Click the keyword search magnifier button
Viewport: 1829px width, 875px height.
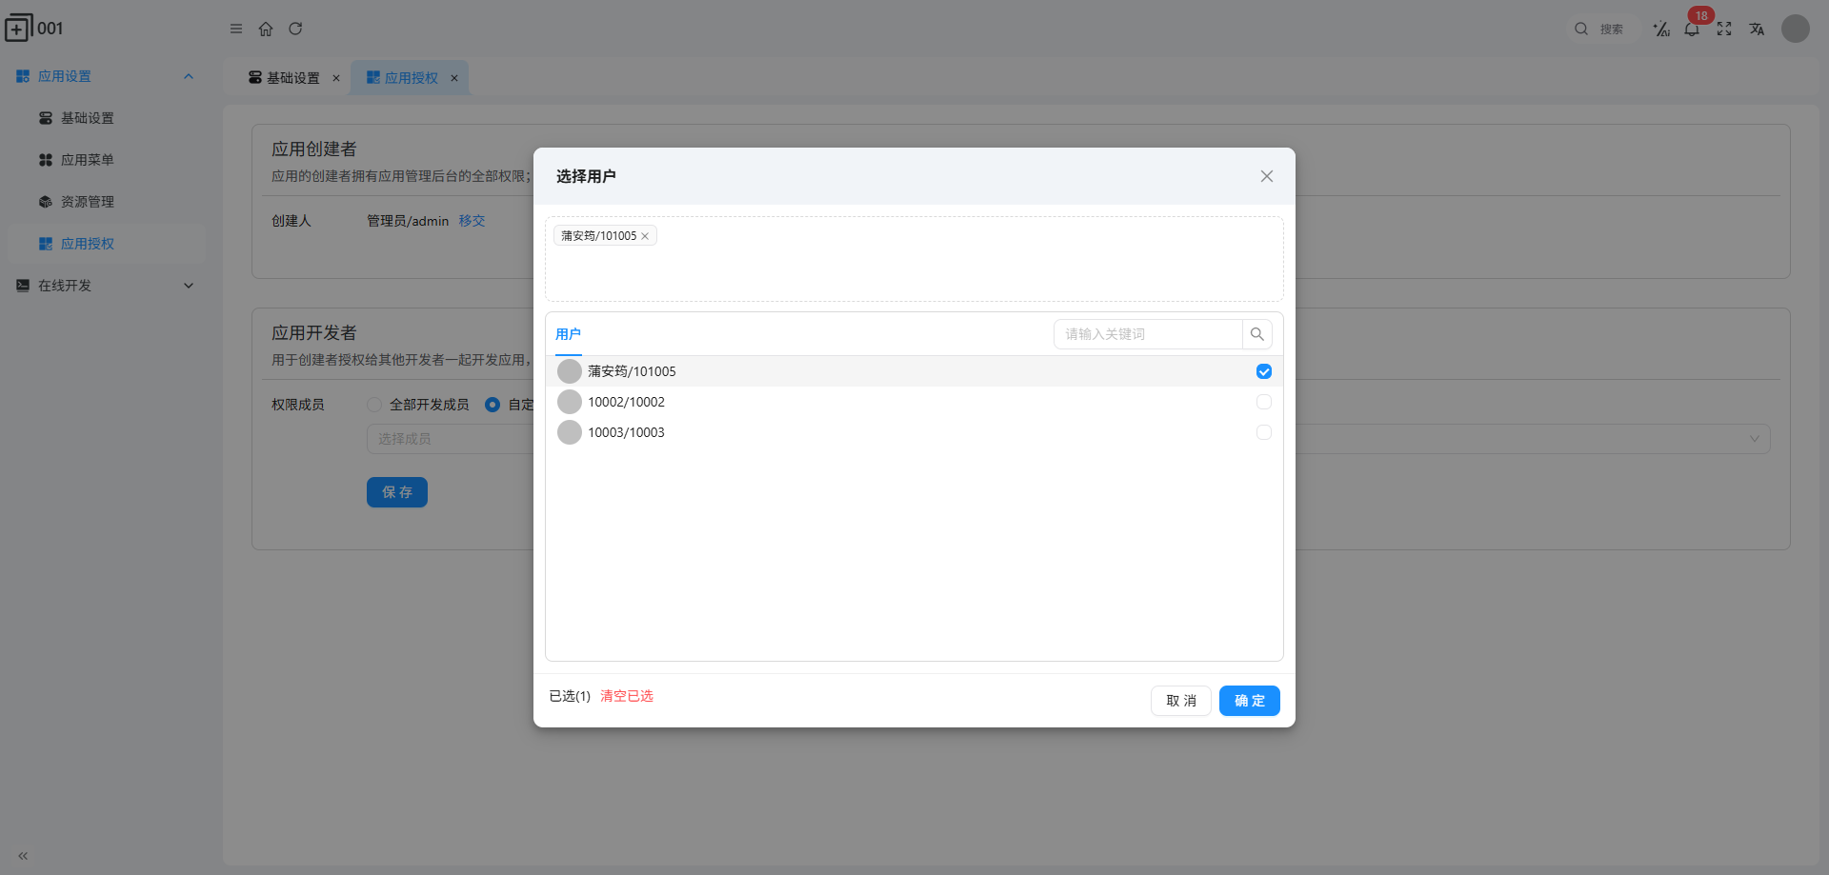pos(1257,334)
